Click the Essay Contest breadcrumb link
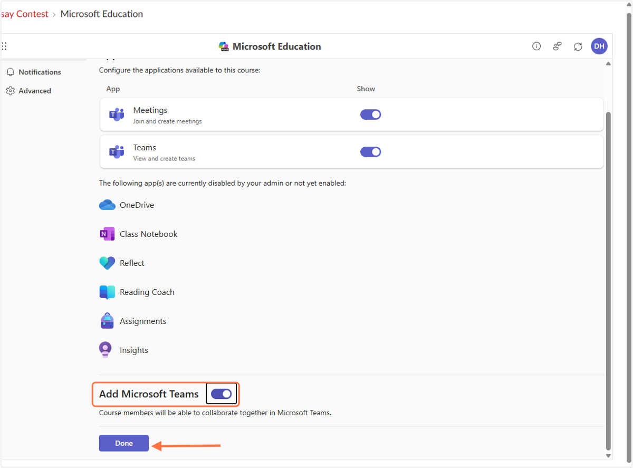 24,14
